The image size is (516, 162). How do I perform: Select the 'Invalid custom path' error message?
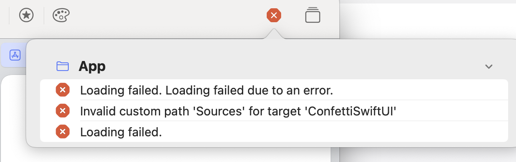(238, 111)
